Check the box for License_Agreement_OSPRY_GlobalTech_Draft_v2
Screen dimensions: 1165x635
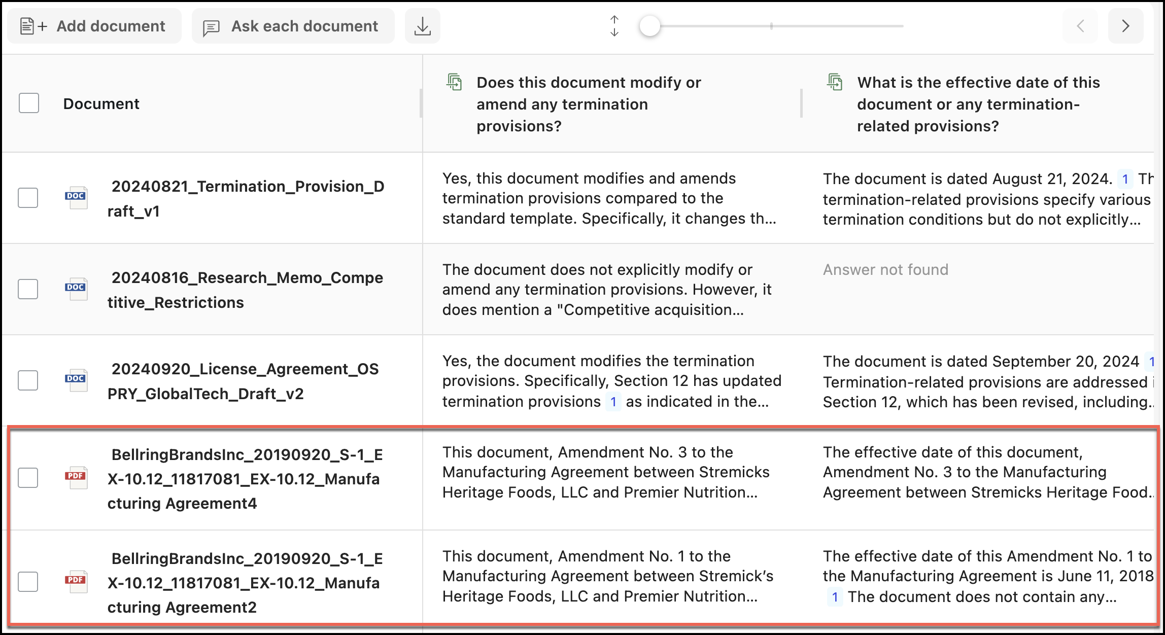28,380
